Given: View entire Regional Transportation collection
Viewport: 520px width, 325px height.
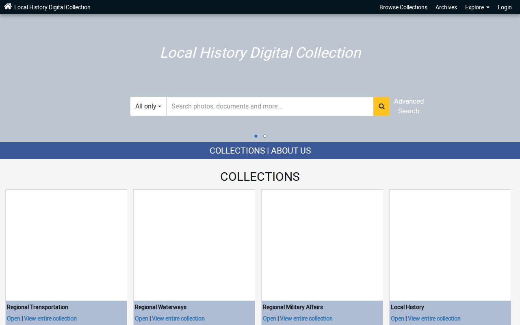Looking at the screenshot, I should (x=50, y=318).
